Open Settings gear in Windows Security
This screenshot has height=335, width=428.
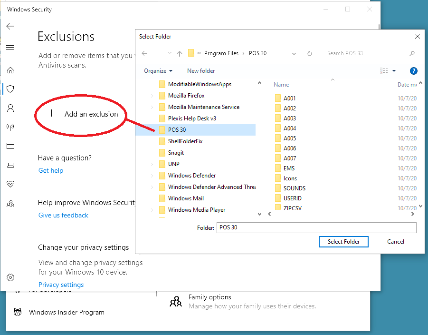coord(10,277)
